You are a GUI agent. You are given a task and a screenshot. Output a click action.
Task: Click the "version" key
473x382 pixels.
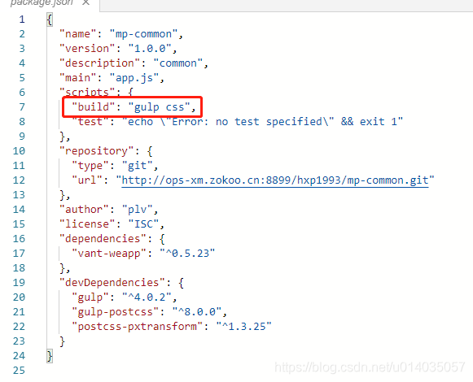point(87,49)
